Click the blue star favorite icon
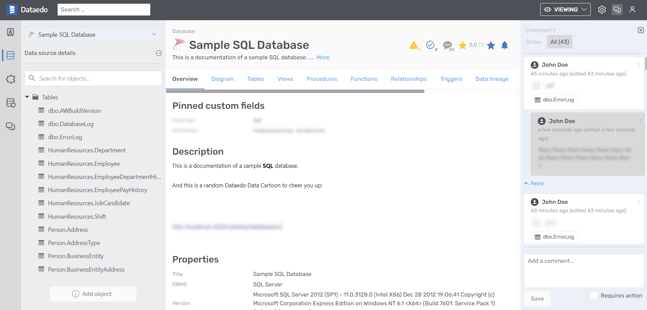Image resolution: width=647 pixels, height=310 pixels. click(x=491, y=45)
